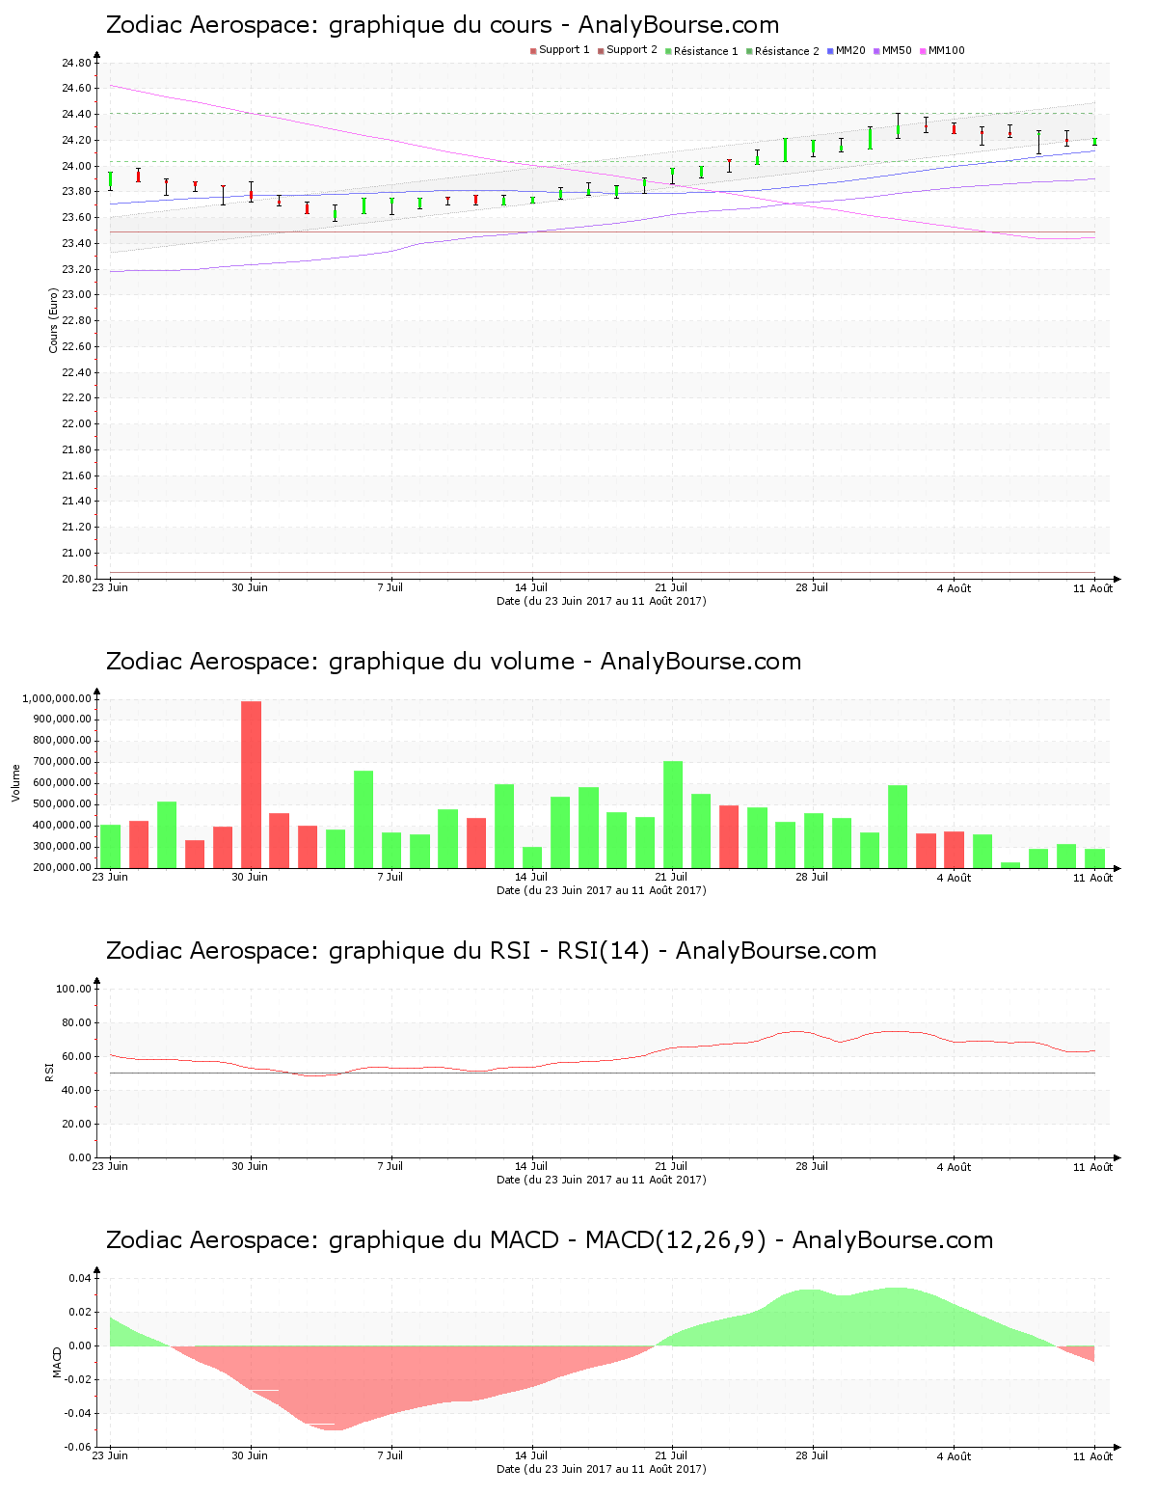Click the 'Cours (Euro)' axis label

(54, 321)
